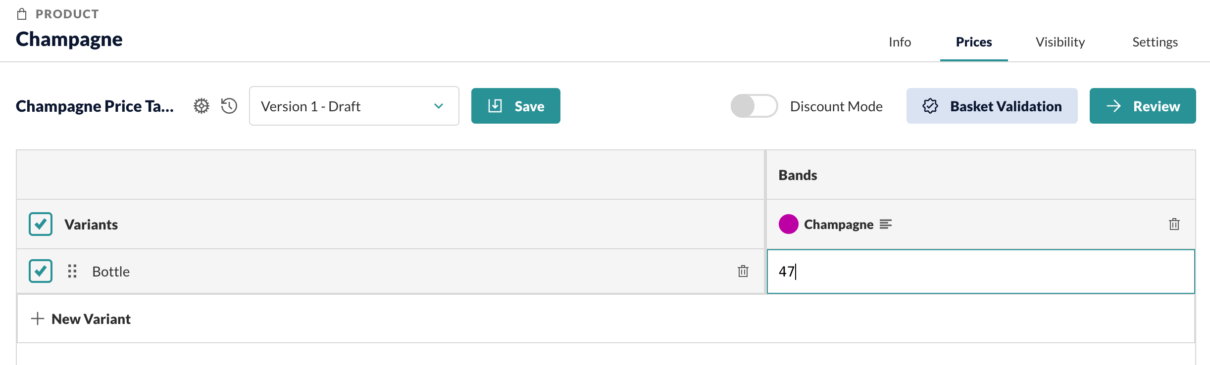Screen dimensions: 1210x365
Task: Grab the Bottle row drag handle
Action: pyautogui.click(x=72, y=271)
